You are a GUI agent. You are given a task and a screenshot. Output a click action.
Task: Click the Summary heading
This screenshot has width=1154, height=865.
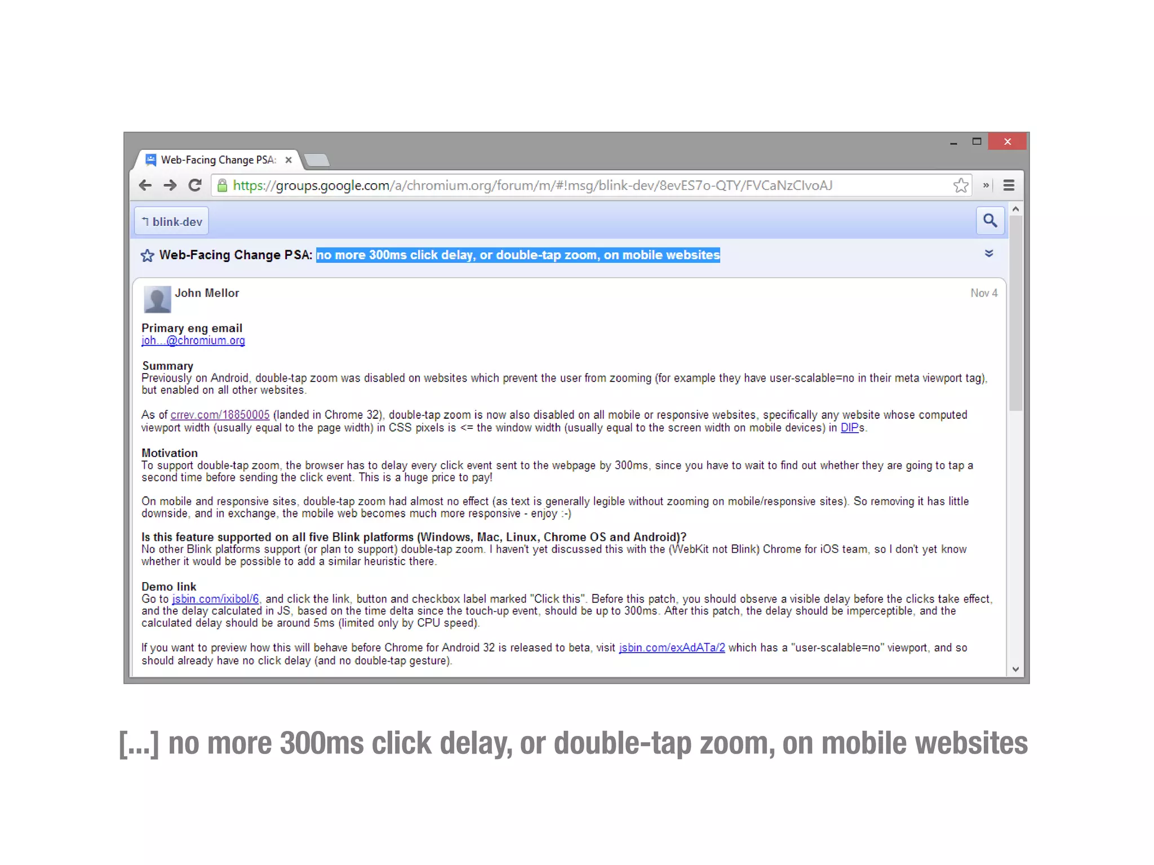pyautogui.click(x=167, y=366)
